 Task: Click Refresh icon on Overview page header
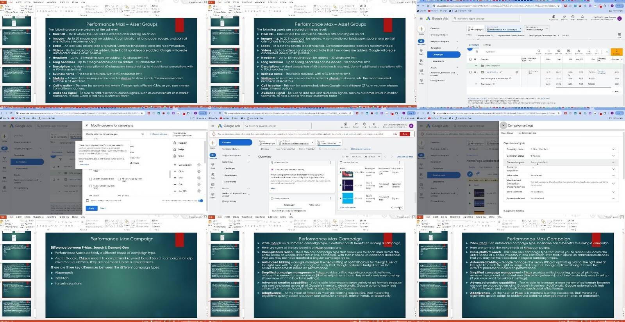coord(356,125)
